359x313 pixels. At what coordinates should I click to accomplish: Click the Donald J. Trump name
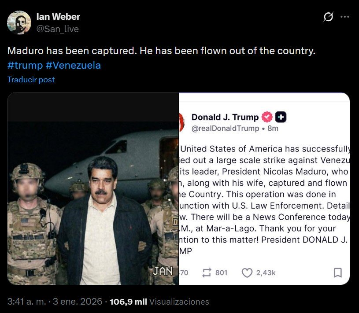point(225,117)
